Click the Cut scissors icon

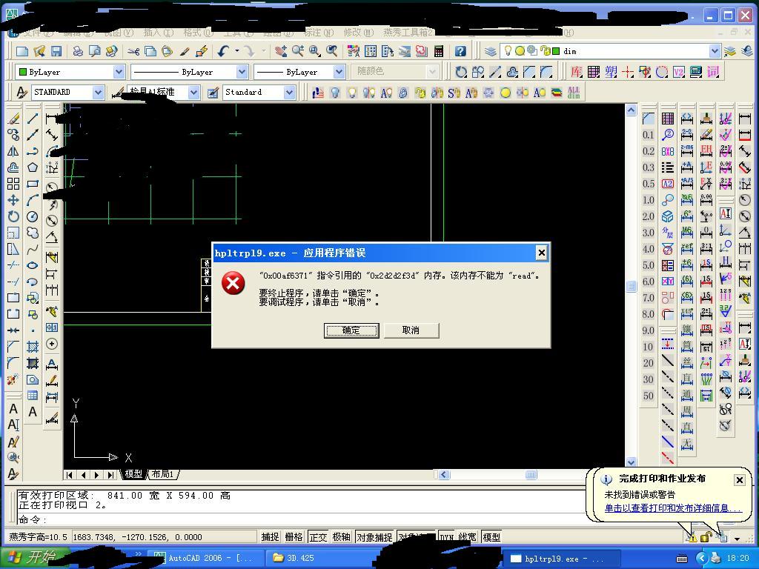click(133, 51)
